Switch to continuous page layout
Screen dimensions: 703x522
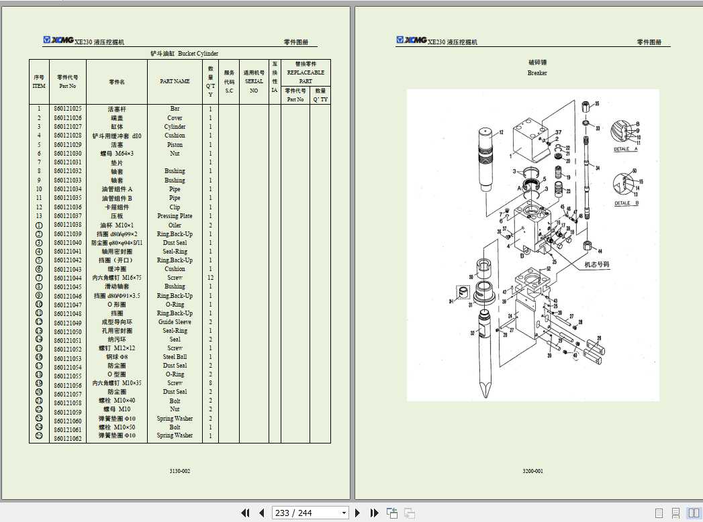pyautogui.click(x=675, y=513)
